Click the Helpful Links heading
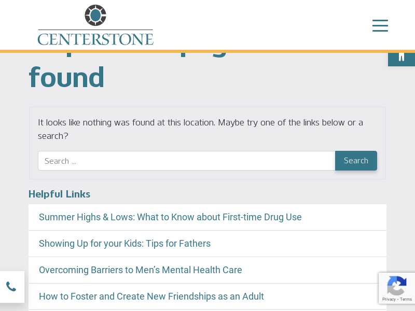This screenshot has width=415, height=311. (59, 194)
